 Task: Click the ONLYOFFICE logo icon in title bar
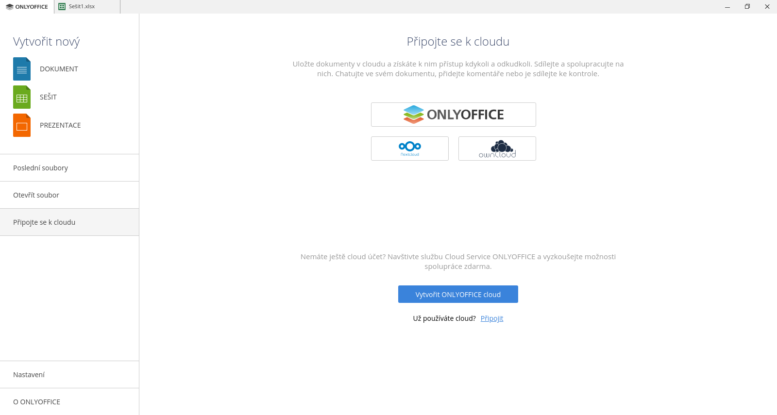(x=10, y=7)
